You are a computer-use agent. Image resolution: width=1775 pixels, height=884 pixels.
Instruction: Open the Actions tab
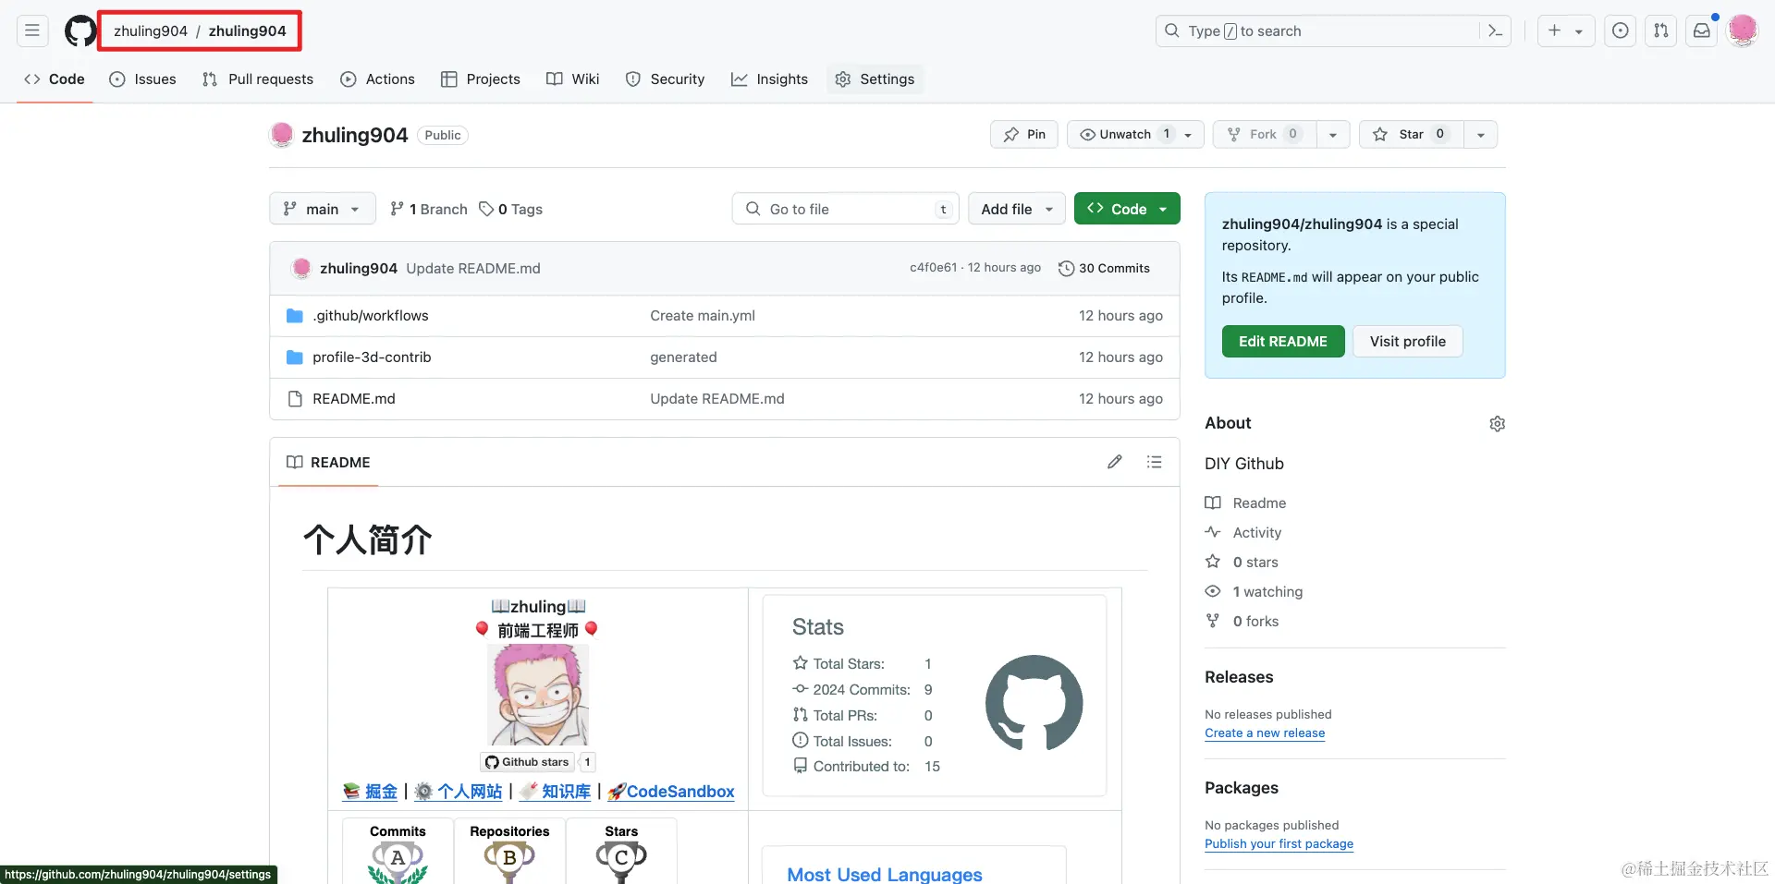pyautogui.click(x=377, y=79)
